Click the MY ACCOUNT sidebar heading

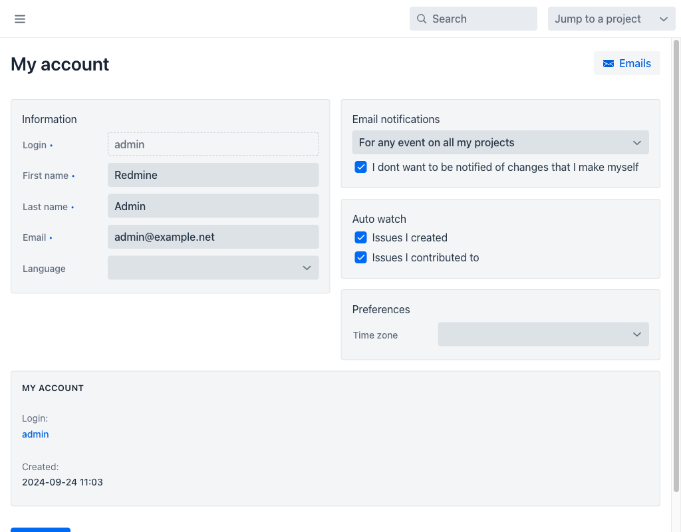click(53, 388)
